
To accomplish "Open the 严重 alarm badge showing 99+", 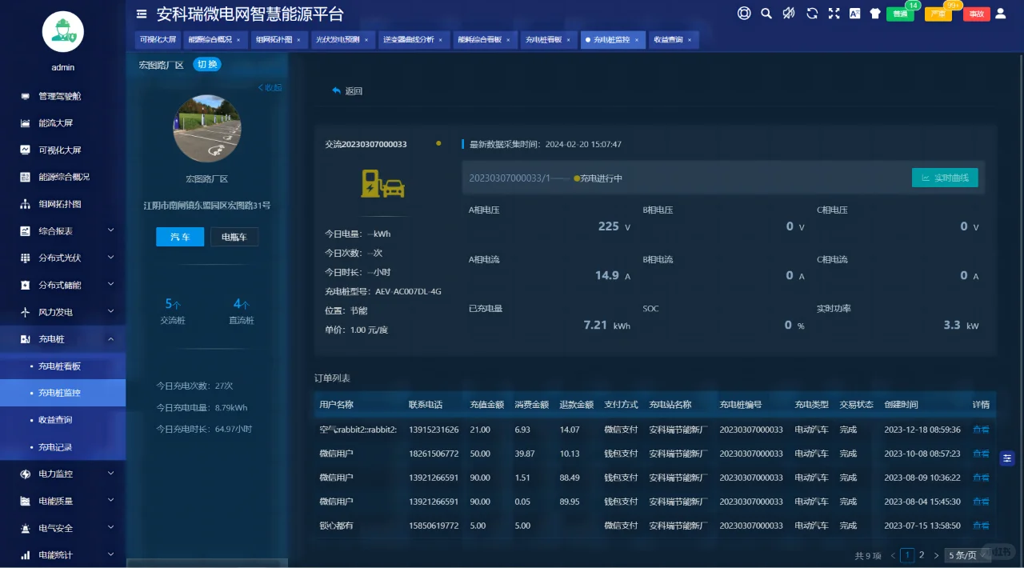I will click(938, 14).
